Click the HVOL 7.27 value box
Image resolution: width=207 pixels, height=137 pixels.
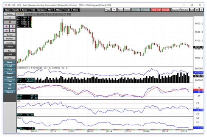click(x=26, y=128)
